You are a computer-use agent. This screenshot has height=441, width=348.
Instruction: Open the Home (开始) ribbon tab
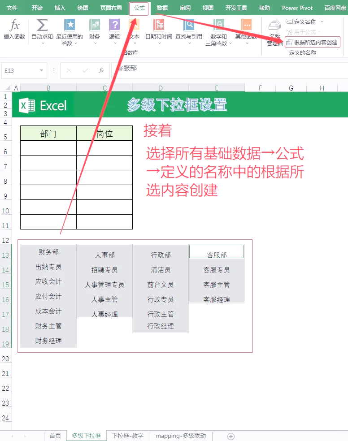click(37, 8)
